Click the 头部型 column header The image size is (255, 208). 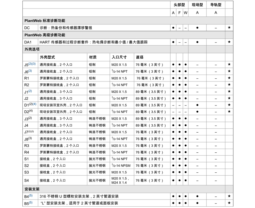tap(179, 5)
